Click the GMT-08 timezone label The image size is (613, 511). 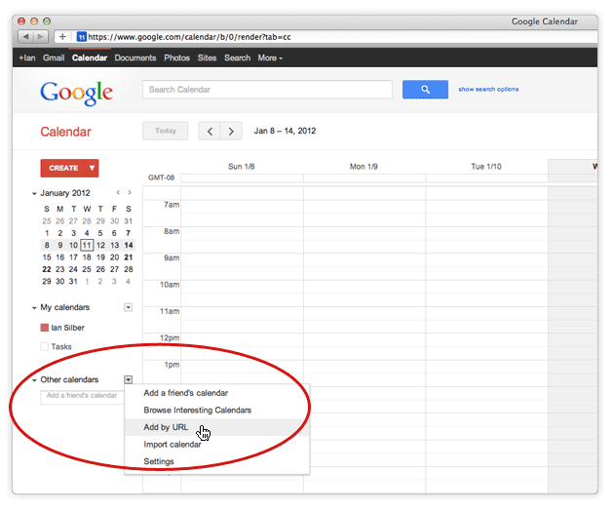pyautogui.click(x=161, y=177)
